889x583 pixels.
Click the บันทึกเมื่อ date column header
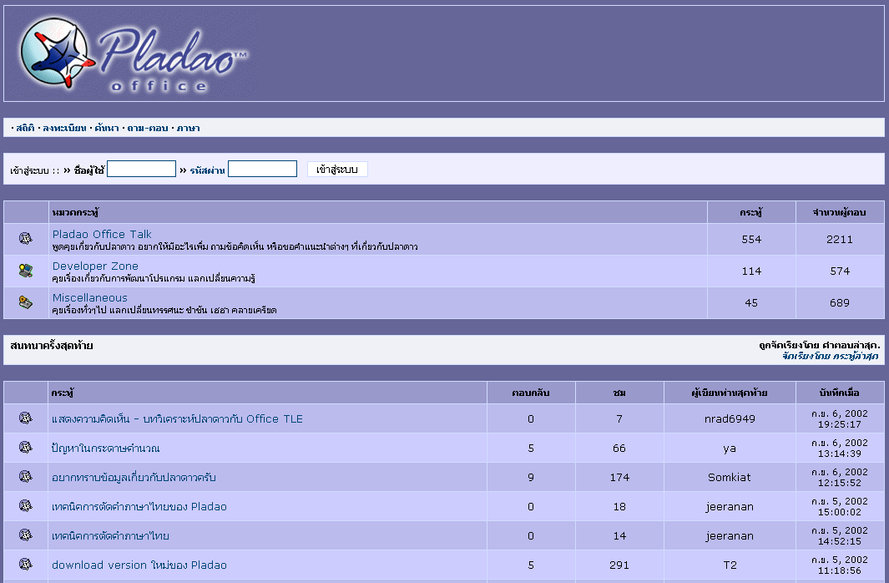(840, 393)
